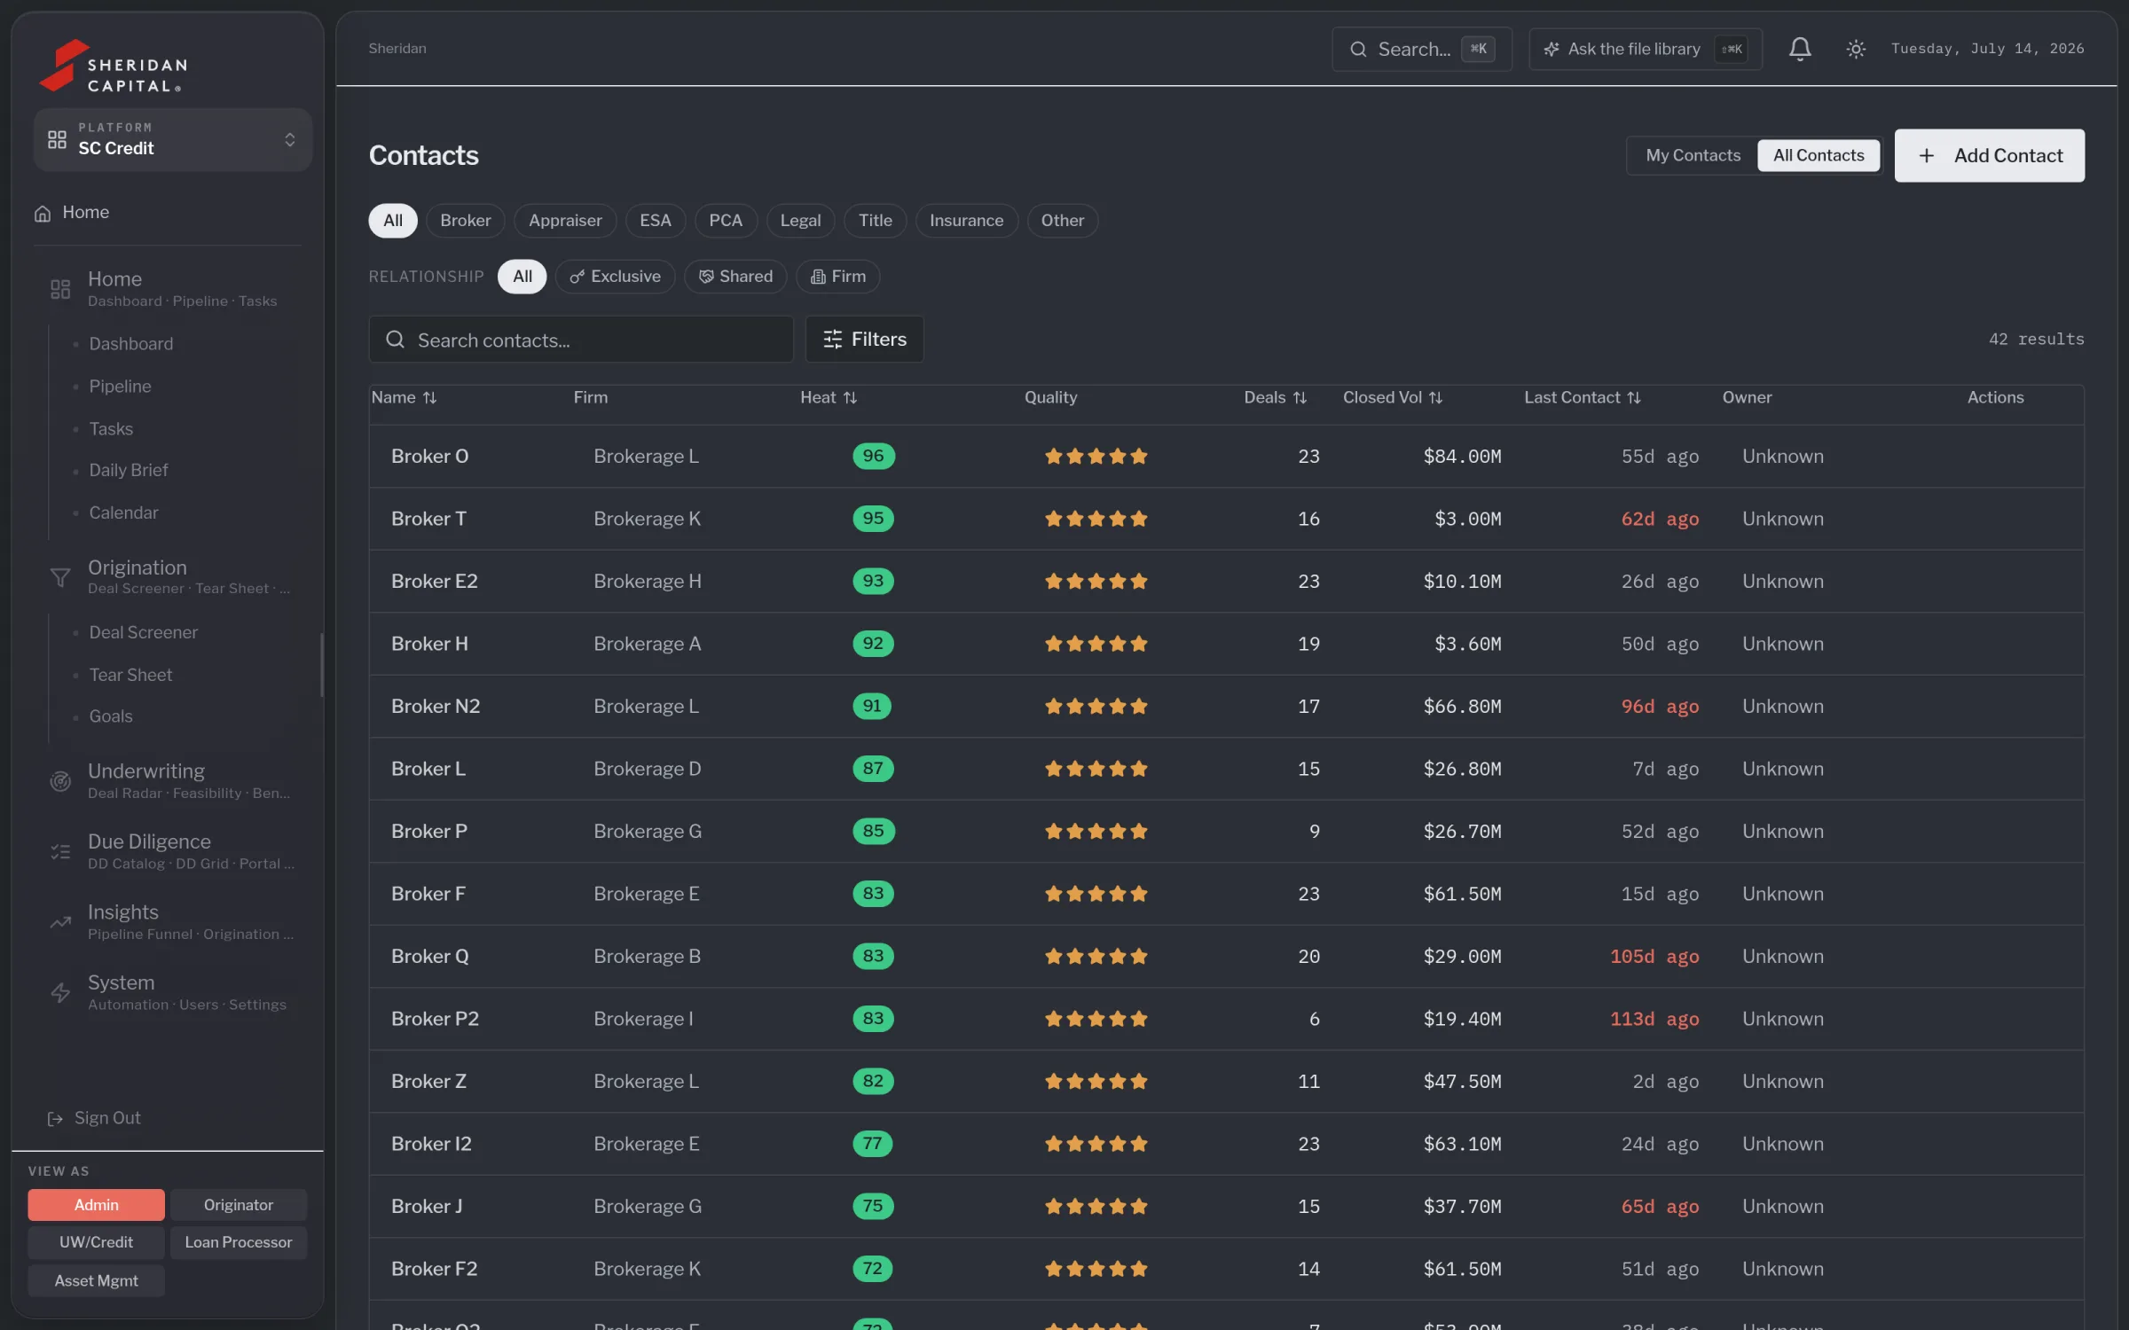View as Originator role
This screenshot has height=1330, width=2129.
tap(239, 1205)
